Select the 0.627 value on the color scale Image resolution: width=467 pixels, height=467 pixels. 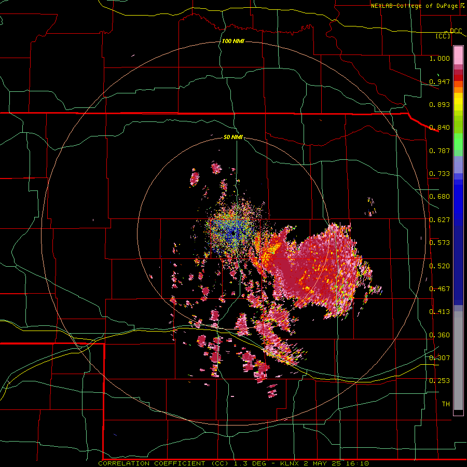(439, 220)
